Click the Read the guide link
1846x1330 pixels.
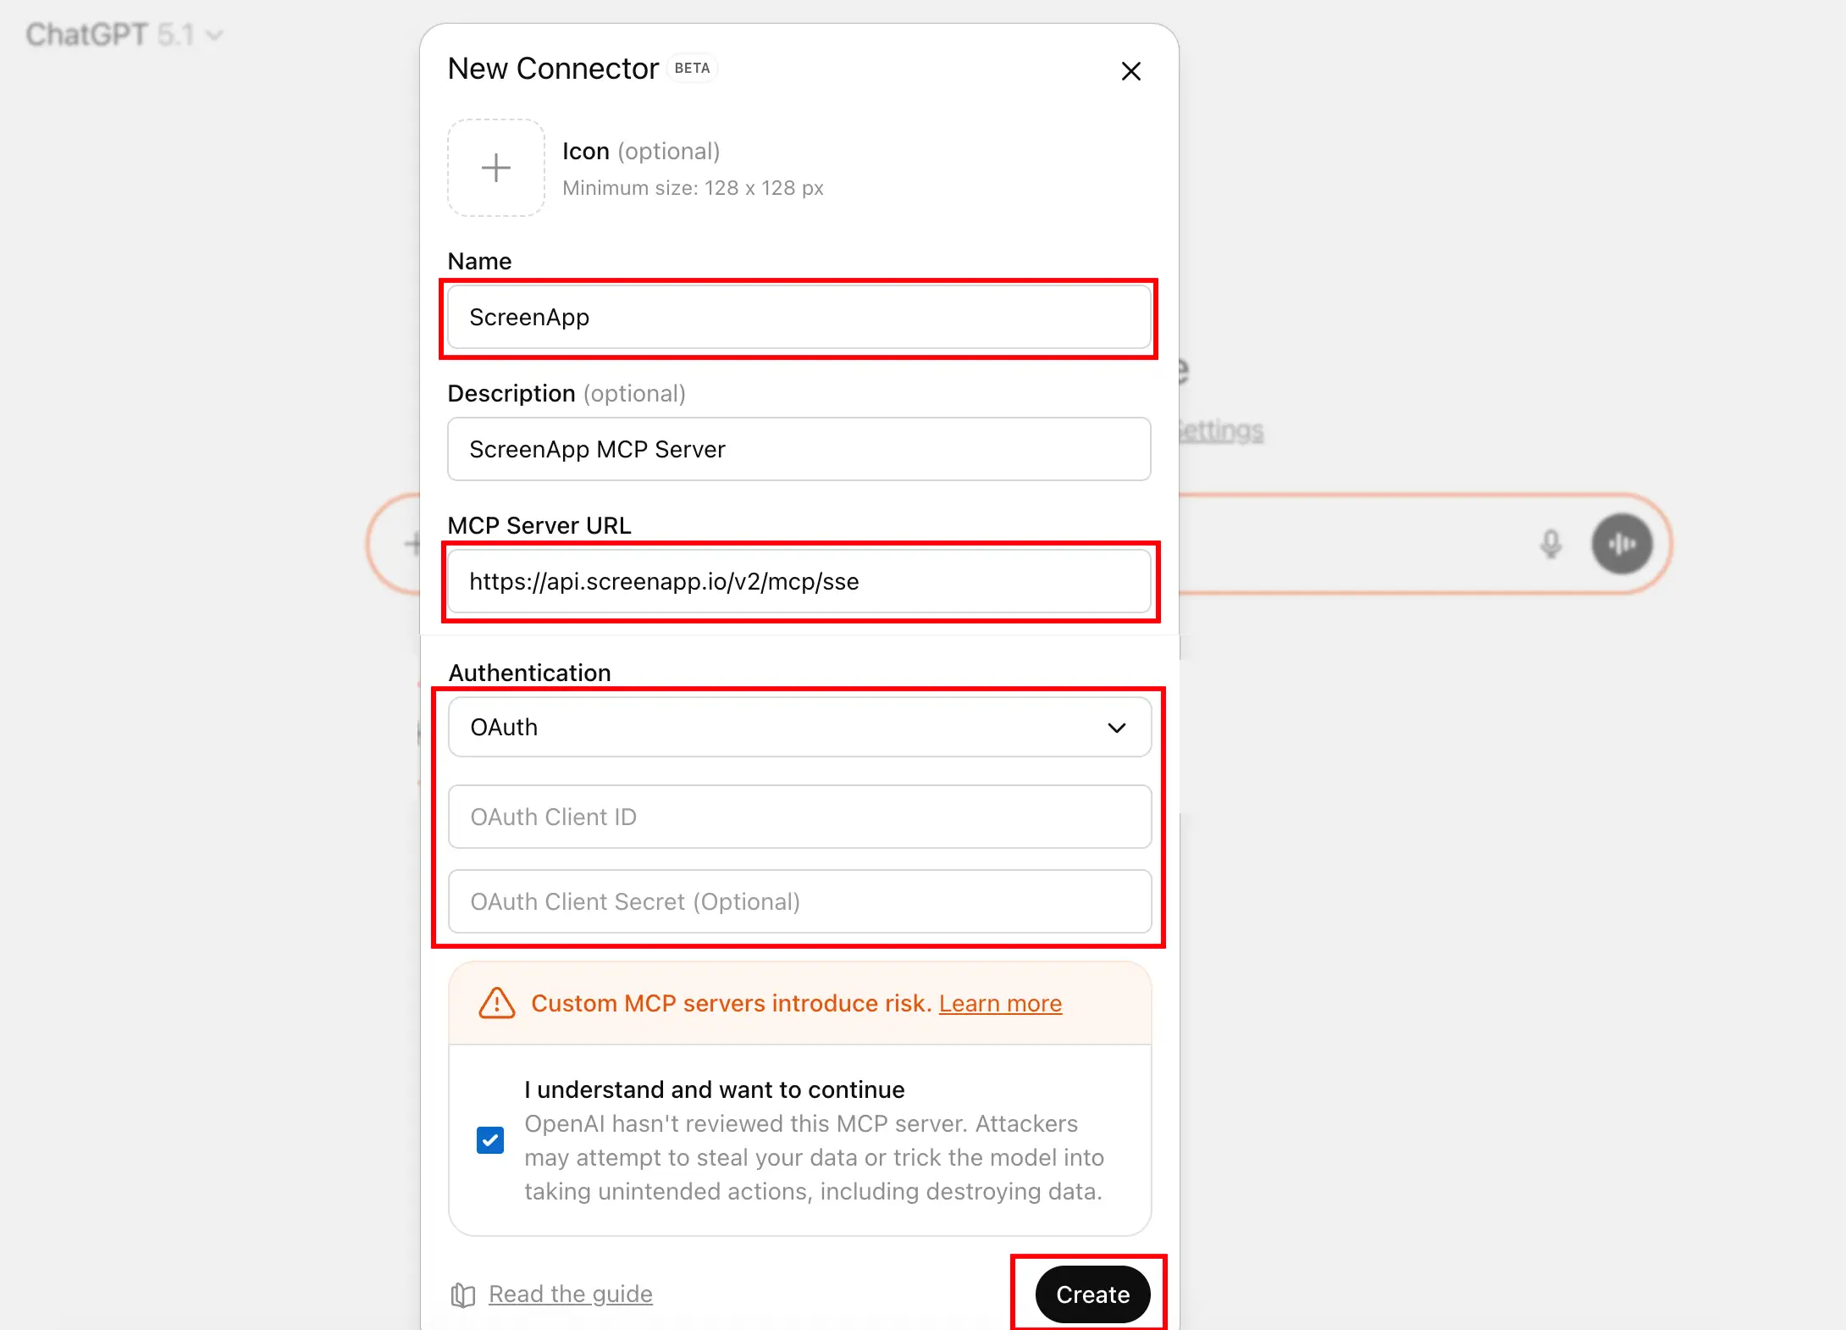point(570,1294)
